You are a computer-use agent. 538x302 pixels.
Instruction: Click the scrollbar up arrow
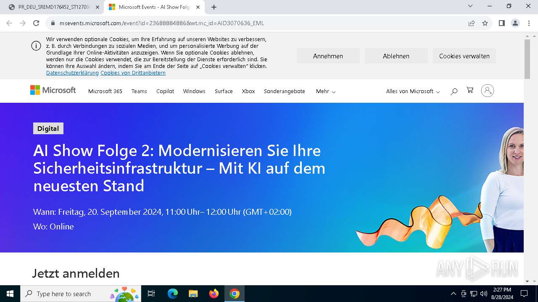(527, 36)
